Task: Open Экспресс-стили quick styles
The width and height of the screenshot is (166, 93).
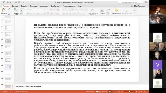Action: pyautogui.click(x=127, y=11)
